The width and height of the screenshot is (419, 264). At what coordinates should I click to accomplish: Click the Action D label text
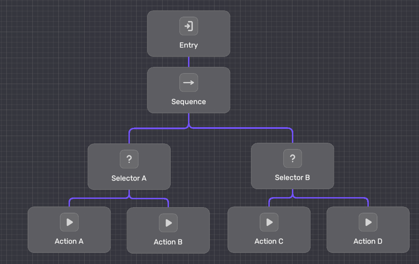368,241
